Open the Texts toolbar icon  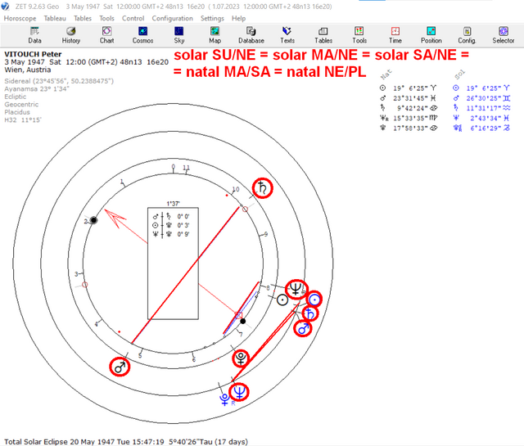pos(287,35)
